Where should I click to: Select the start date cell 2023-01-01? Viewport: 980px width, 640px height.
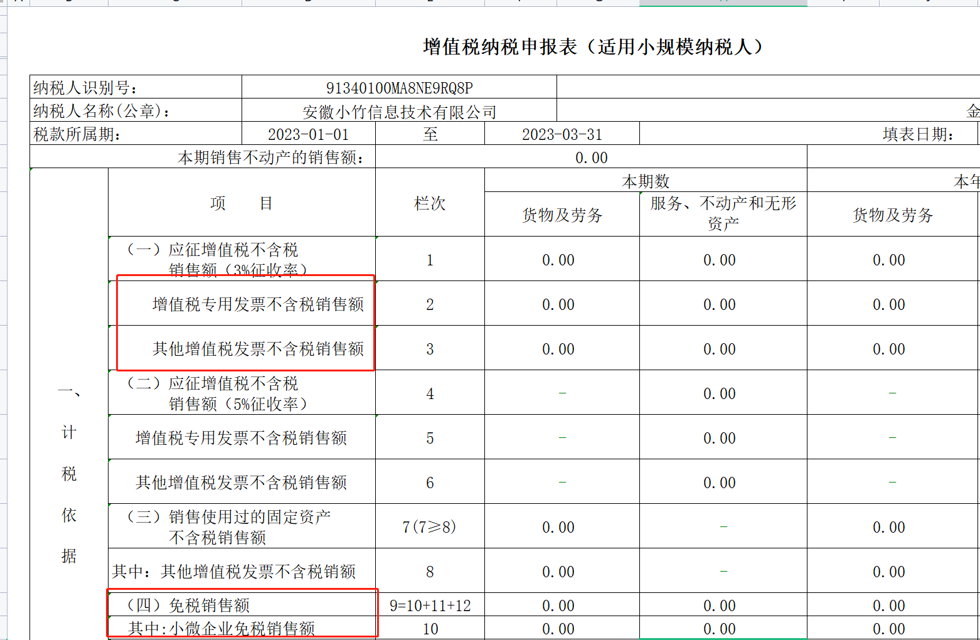point(308,134)
